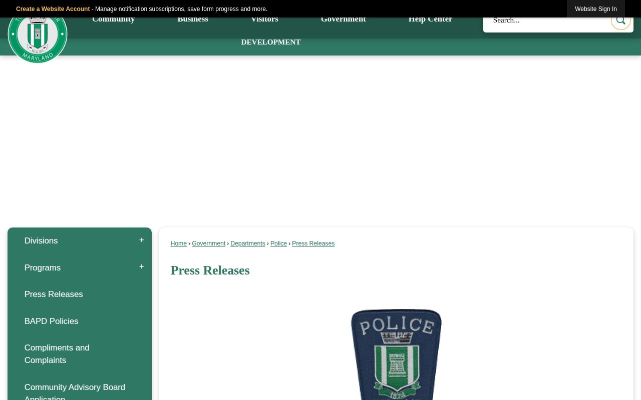The image size is (641, 400).
Task: Open the Development menu item
Action: coord(271,42)
